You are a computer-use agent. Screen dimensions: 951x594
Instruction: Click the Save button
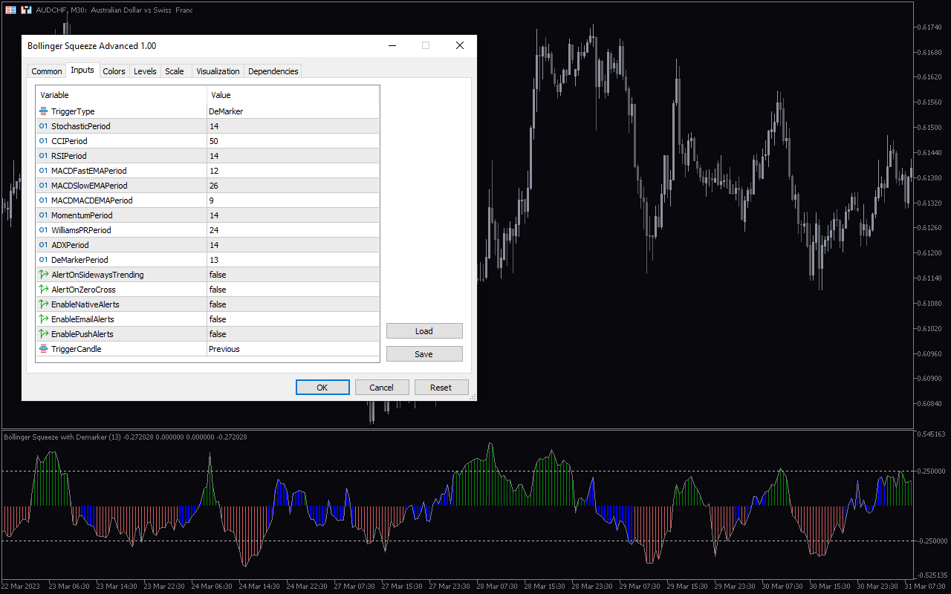[424, 354]
